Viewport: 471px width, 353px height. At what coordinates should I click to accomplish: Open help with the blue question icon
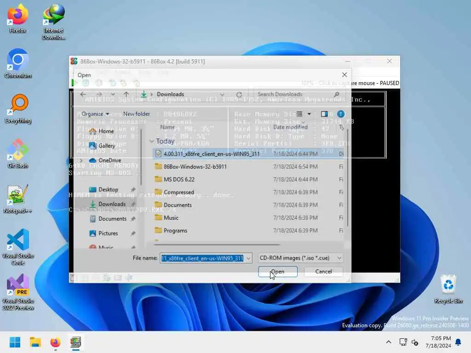(341, 114)
